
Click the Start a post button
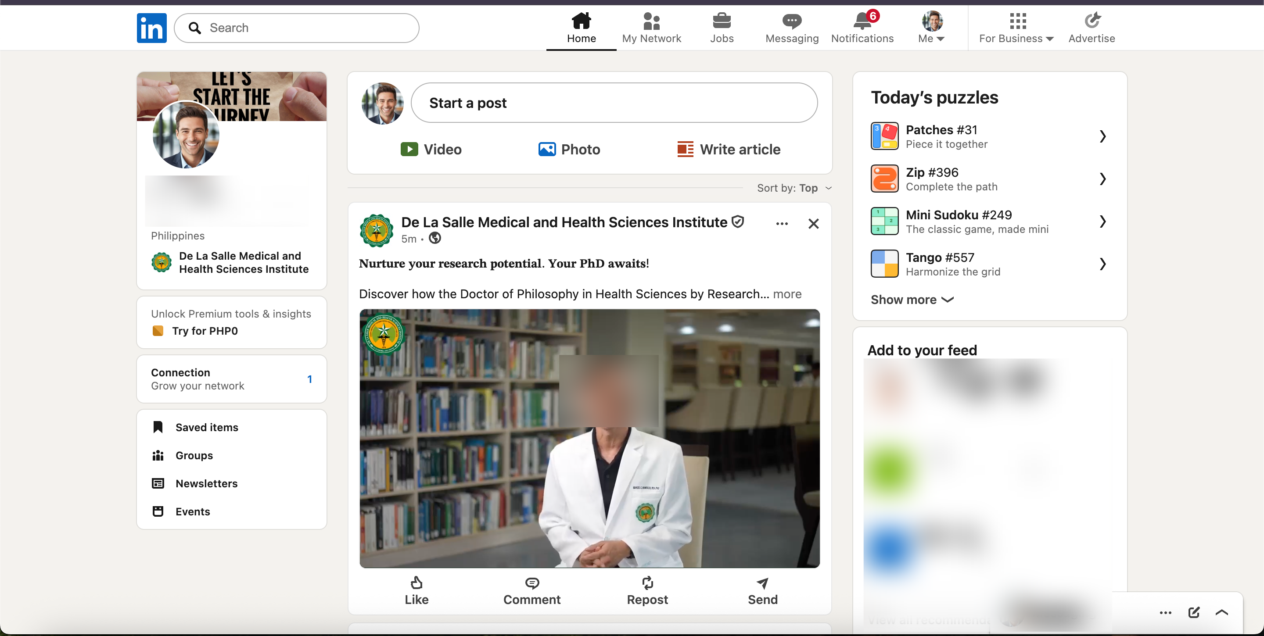(x=614, y=103)
